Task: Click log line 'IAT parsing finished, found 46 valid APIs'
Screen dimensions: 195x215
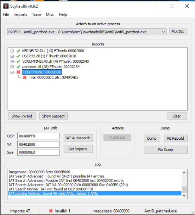Action: point(95,194)
